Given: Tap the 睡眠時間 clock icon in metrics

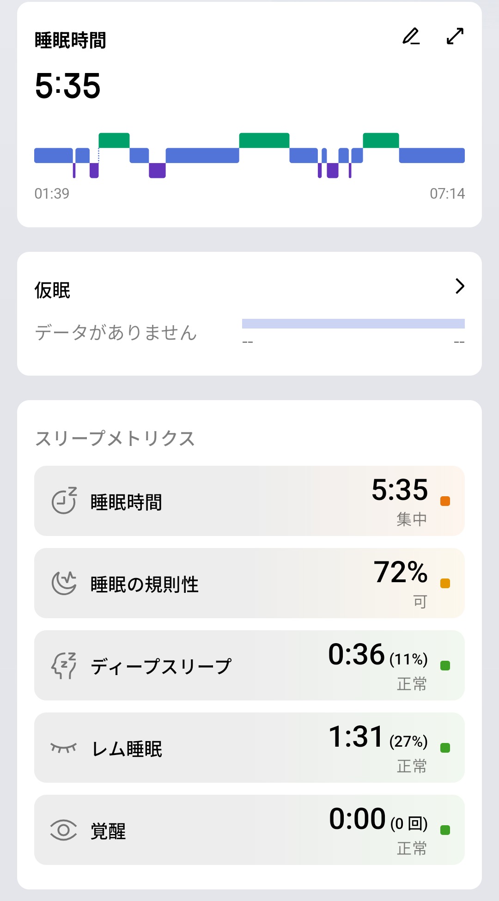Looking at the screenshot, I should [x=64, y=501].
